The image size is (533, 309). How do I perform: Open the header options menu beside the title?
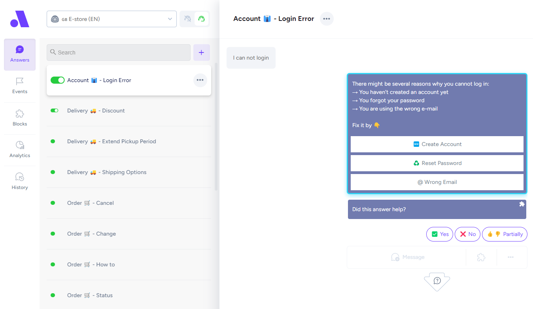pos(327,19)
